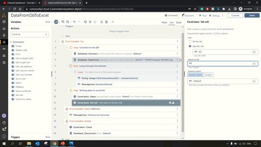Collapse the Loop block
This screenshot has width=261, height=147.
pos(71,72)
